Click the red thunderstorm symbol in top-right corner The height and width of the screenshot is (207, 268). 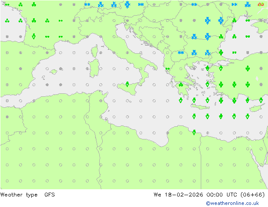tap(261, 5)
